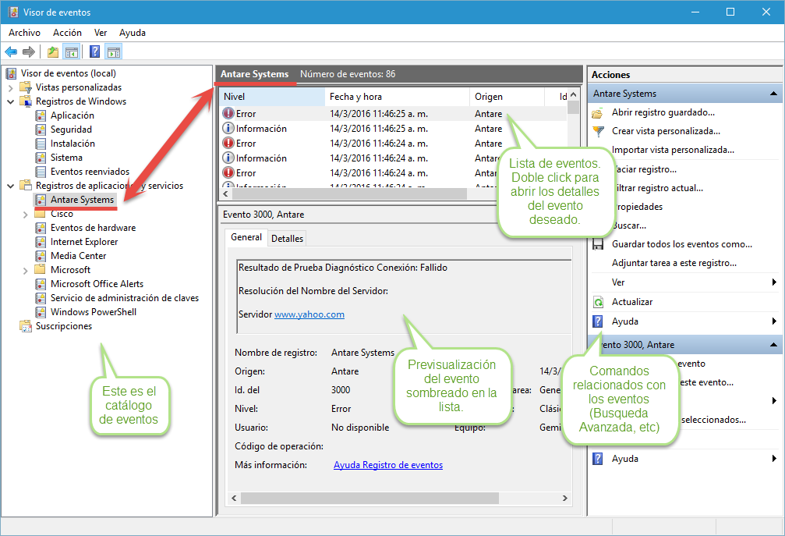
Task: Click the Guardar todos los eventos disk icon
Action: [598, 244]
